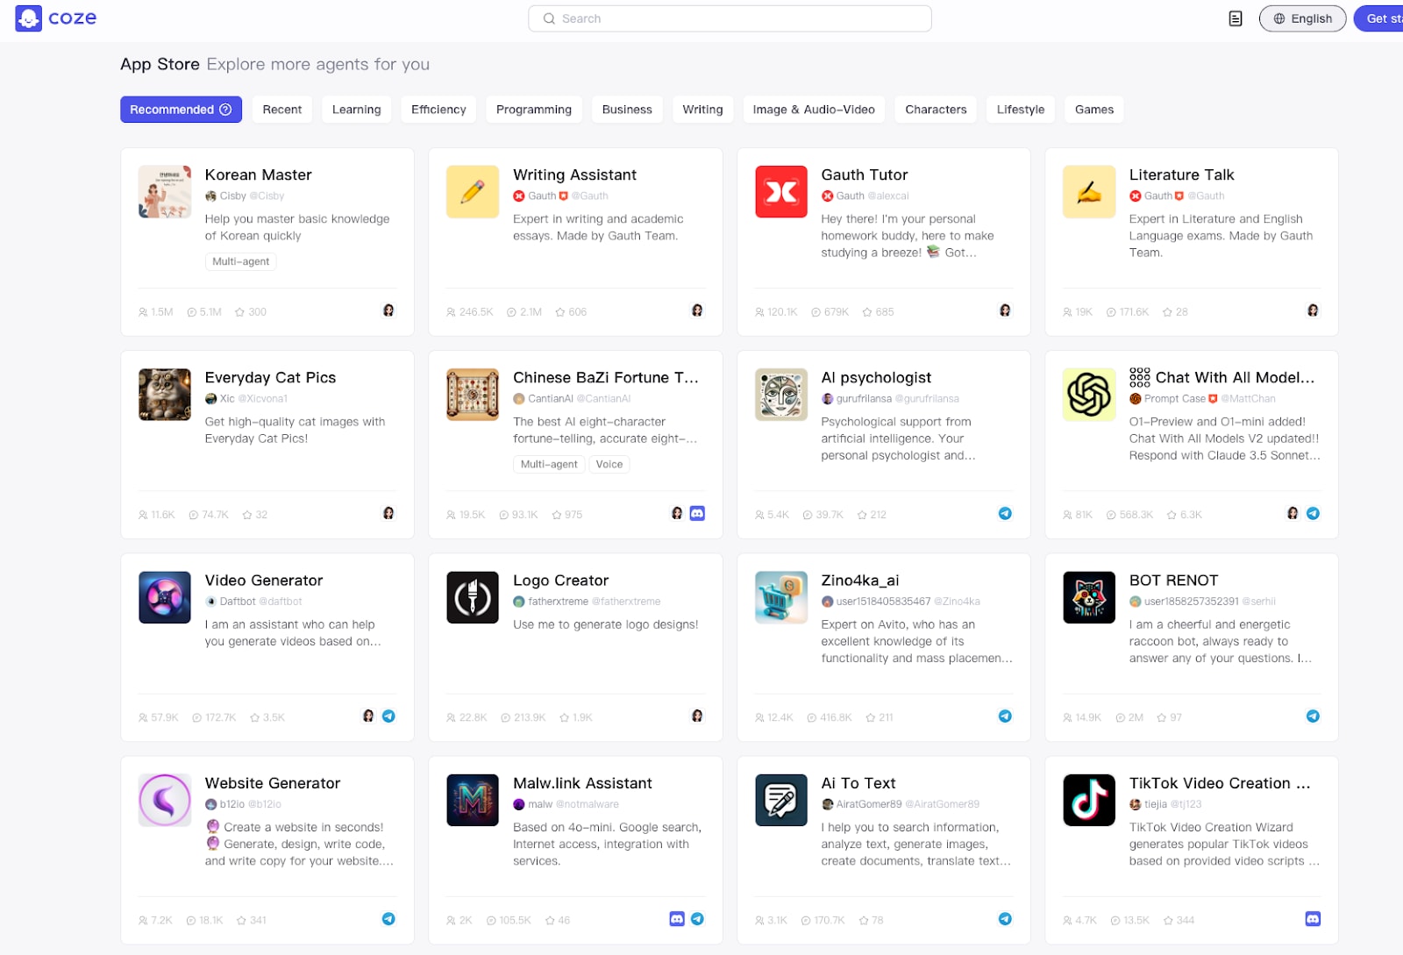Image resolution: width=1403 pixels, height=955 pixels.
Task: Open the Chat With All Models icon
Action: coord(1088,394)
